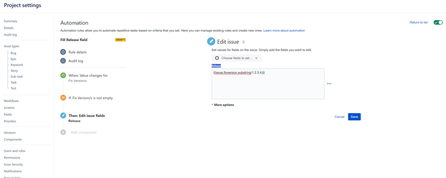Open Versions settings

tap(10, 132)
